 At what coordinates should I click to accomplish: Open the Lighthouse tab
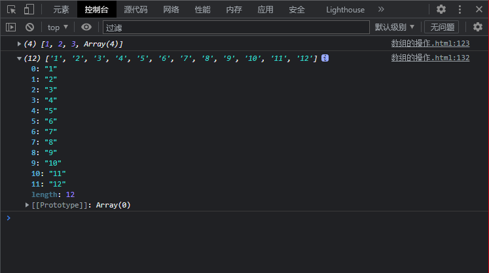[345, 10]
